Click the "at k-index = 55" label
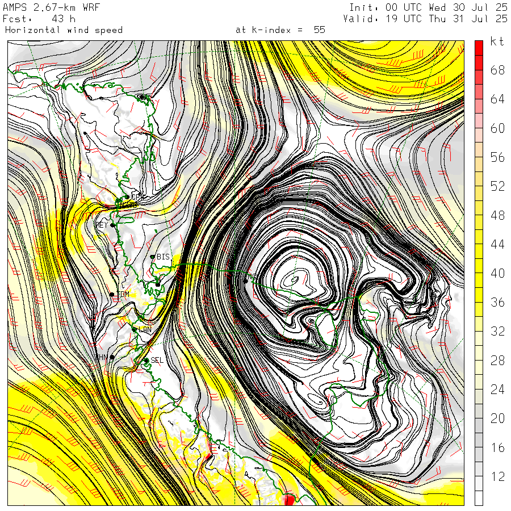This screenshot has height=511, width=511. tap(280, 30)
